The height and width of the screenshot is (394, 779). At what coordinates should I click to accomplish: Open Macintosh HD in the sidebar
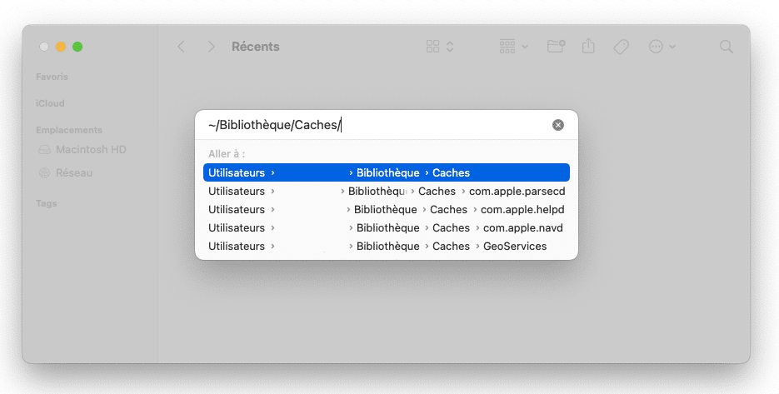pos(90,150)
